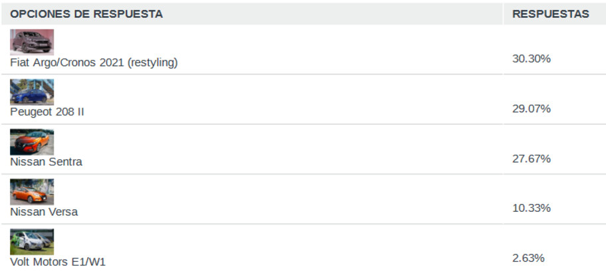Click the 27.67% response percentage
Image resolution: width=606 pixels, height=271 pixels.
[x=531, y=158]
